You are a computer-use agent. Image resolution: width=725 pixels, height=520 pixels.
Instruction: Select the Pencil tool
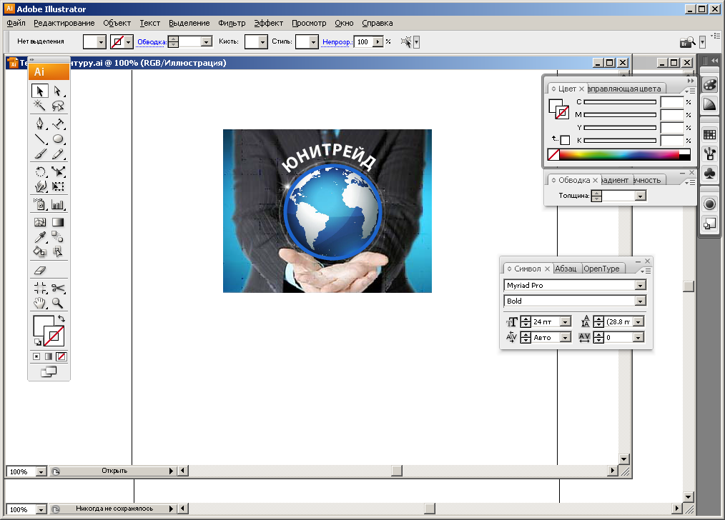click(58, 154)
